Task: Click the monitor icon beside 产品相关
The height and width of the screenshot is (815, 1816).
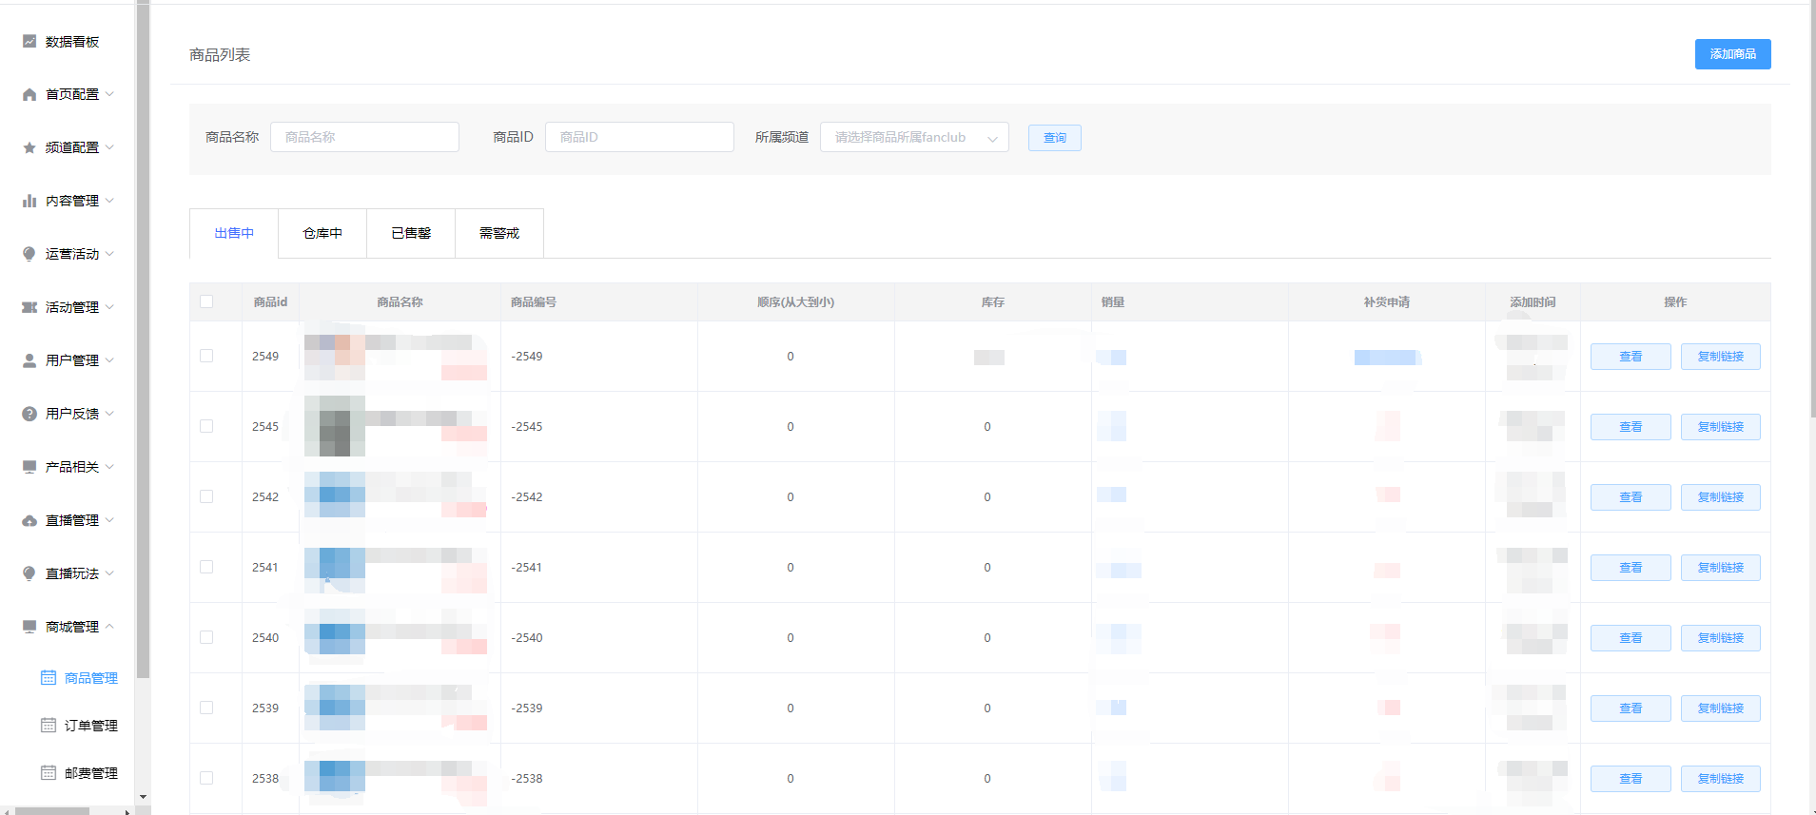Action: tap(29, 467)
